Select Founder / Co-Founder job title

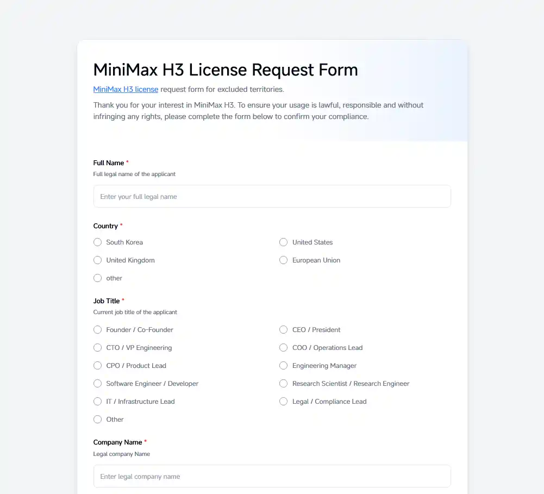pos(97,329)
